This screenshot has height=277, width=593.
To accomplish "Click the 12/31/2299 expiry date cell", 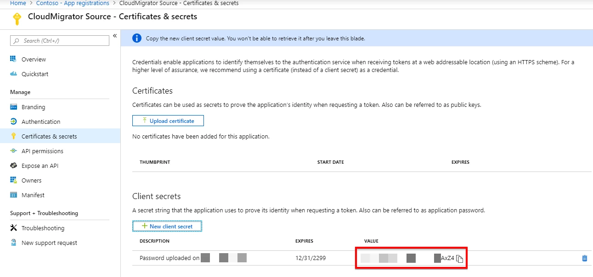I will click(x=311, y=258).
